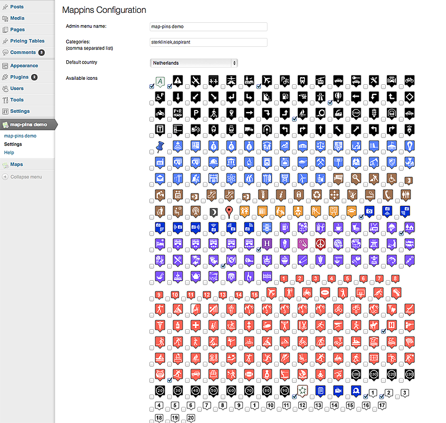Click the red Google-style map pin icon
This screenshot has height=423, width=446.
pyautogui.click(x=228, y=212)
